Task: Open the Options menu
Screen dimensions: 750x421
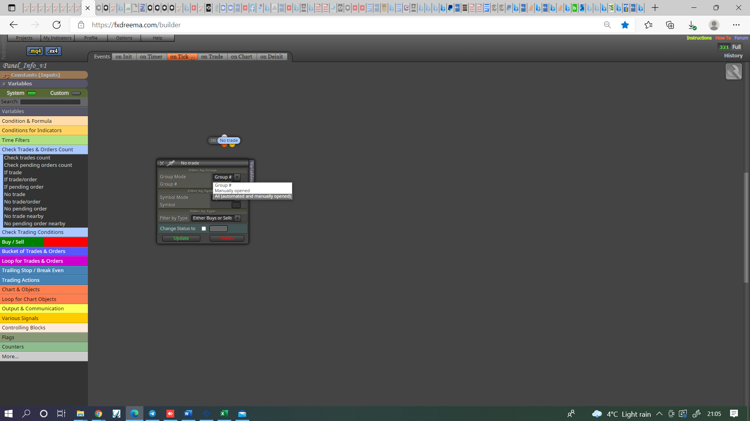Action: coord(124,38)
